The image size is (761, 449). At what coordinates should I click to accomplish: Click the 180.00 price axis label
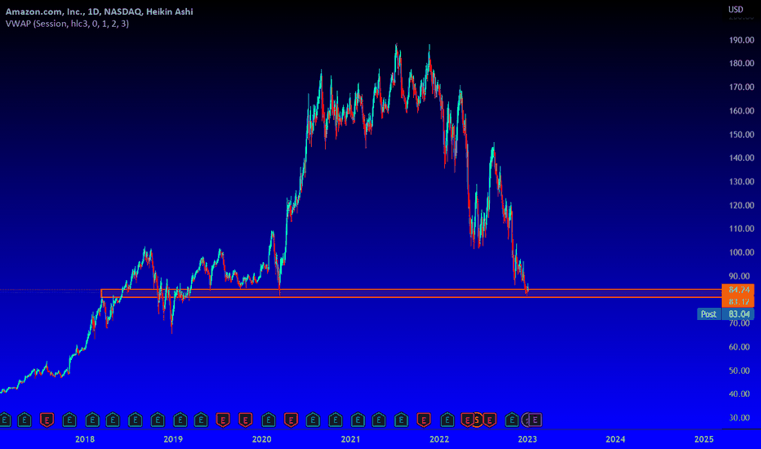(741, 64)
